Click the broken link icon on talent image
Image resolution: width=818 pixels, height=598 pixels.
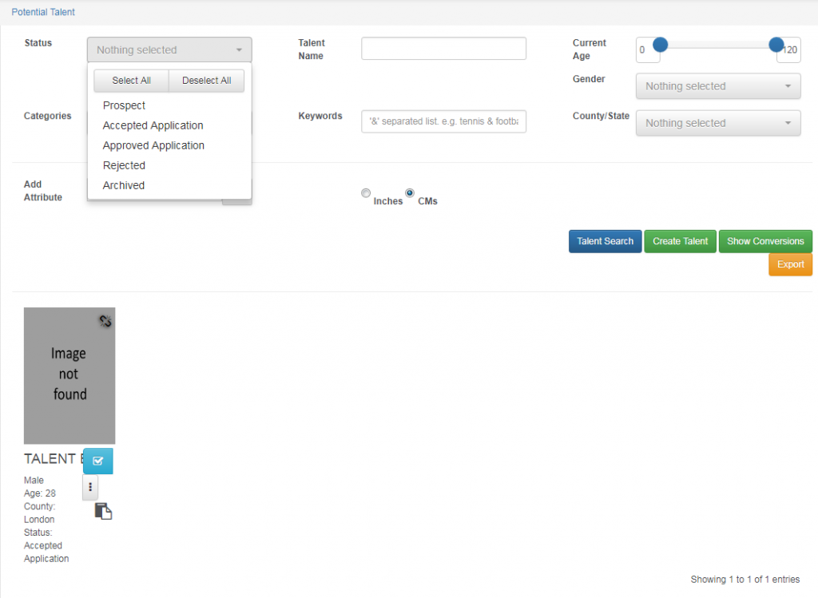[x=105, y=321]
